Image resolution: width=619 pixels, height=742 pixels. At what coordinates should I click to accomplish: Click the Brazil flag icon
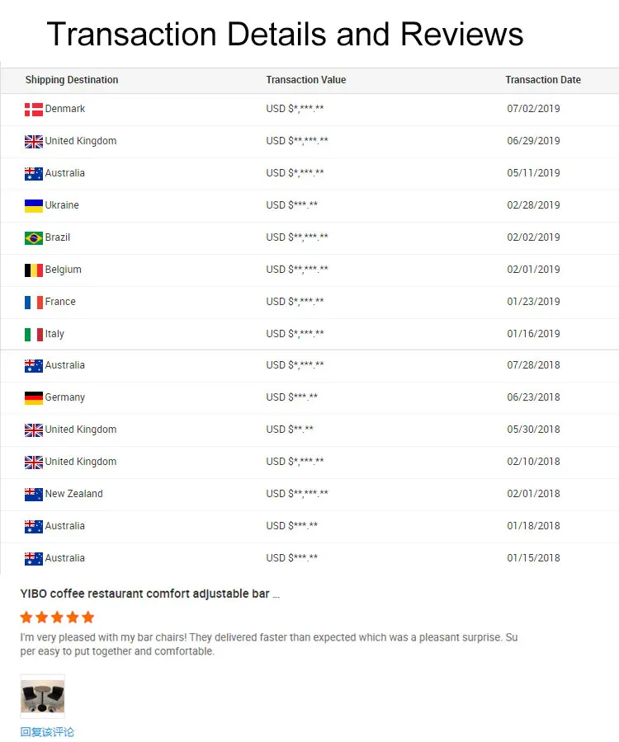[34, 238]
